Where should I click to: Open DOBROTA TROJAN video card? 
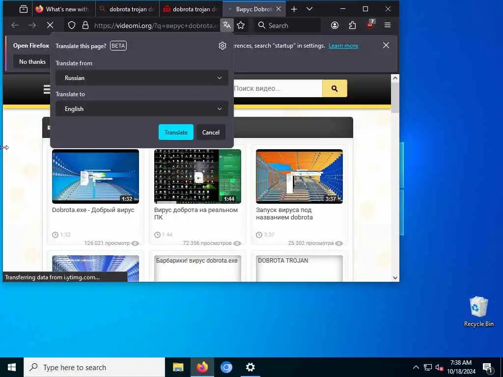pos(299,269)
